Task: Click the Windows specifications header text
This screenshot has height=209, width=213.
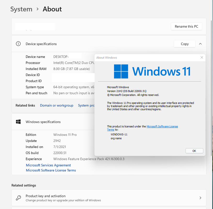Action: click(43, 122)
